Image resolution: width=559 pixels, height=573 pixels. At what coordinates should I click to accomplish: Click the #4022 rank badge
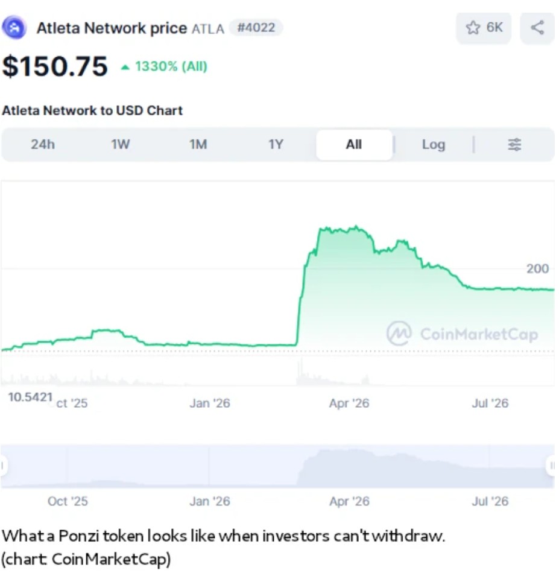click(256, 28)
